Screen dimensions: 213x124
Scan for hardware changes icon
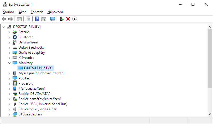(53, 19)
